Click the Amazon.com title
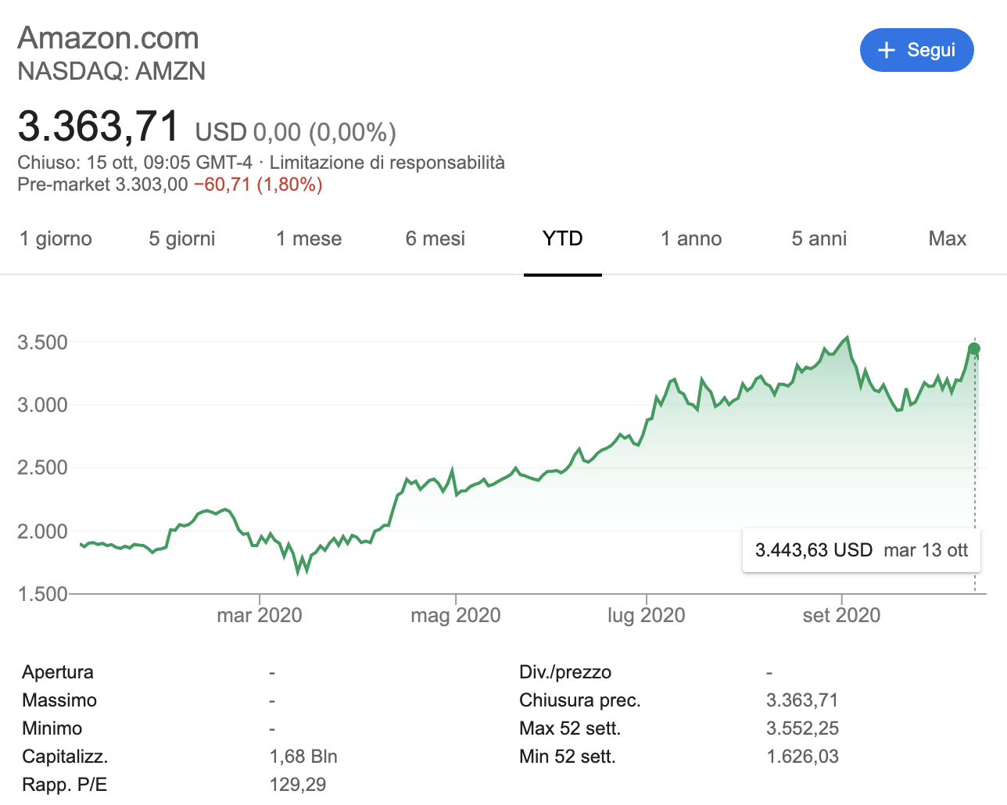The image size is (1007, 805). [x=109, y=38]
